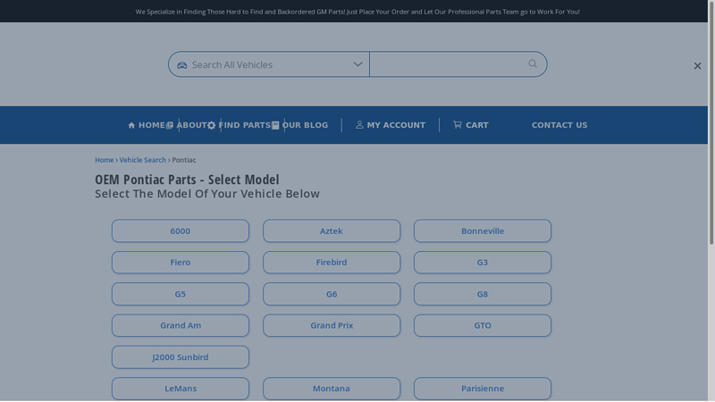Click the shopping cart icon

(x=458, y=125)
